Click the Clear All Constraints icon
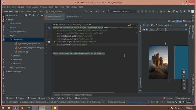 point(157,30)
